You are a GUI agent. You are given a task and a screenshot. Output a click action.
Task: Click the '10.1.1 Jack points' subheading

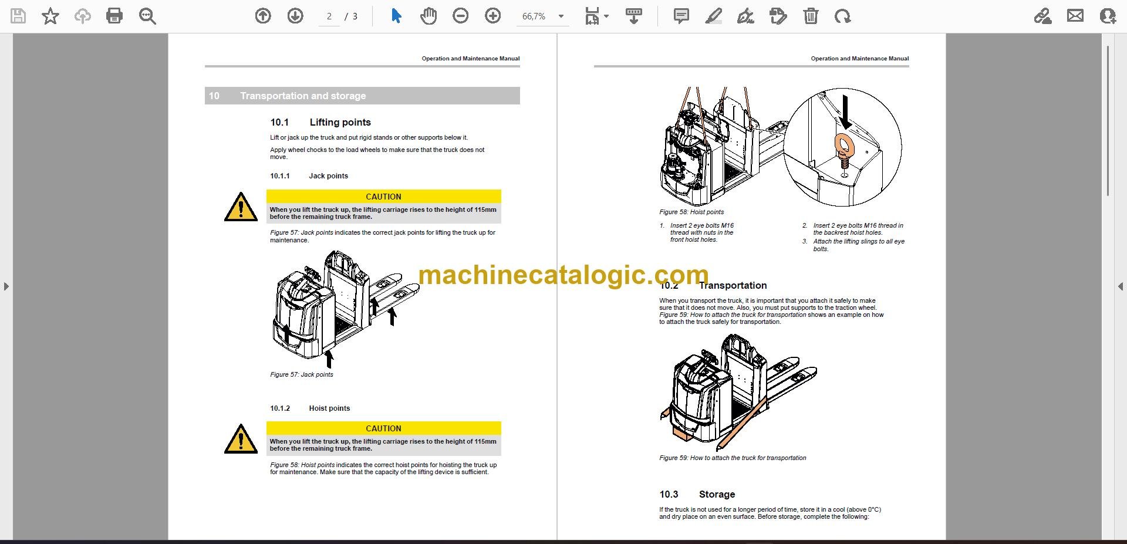pos(309,175)
